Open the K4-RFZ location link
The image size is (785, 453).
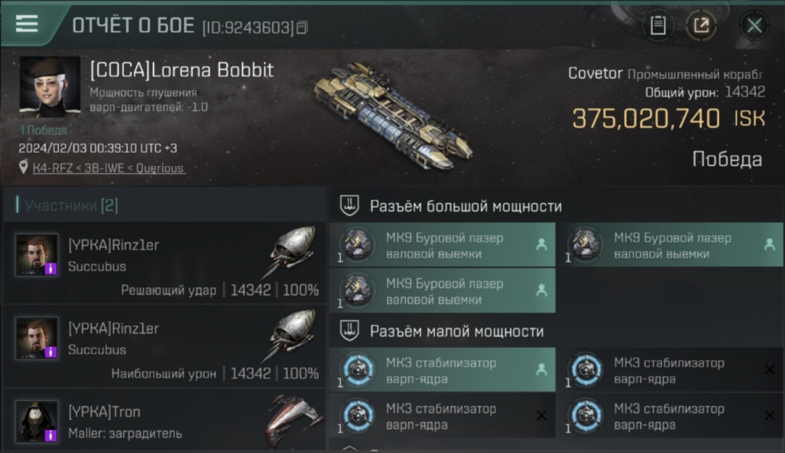pyautogui.click(x=109, y=169)
